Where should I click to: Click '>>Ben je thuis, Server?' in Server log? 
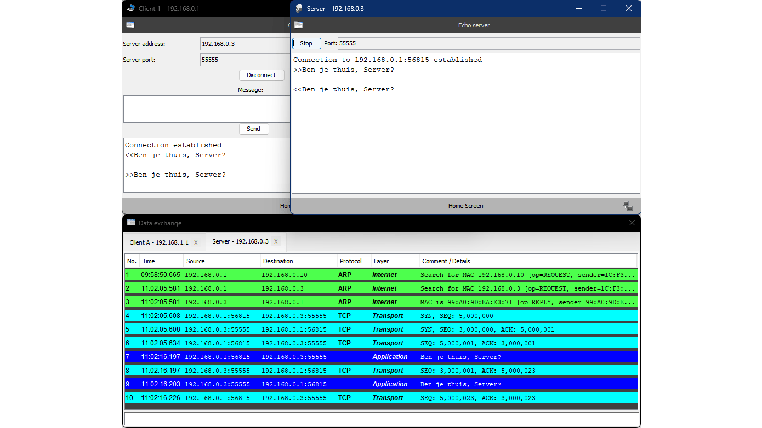pos(344,70)
